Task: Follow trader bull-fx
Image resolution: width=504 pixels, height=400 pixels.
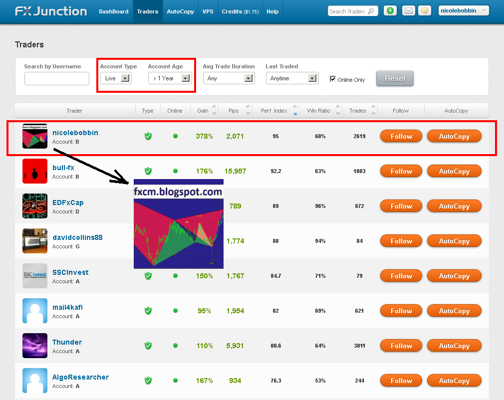Action: coord(401,171)
